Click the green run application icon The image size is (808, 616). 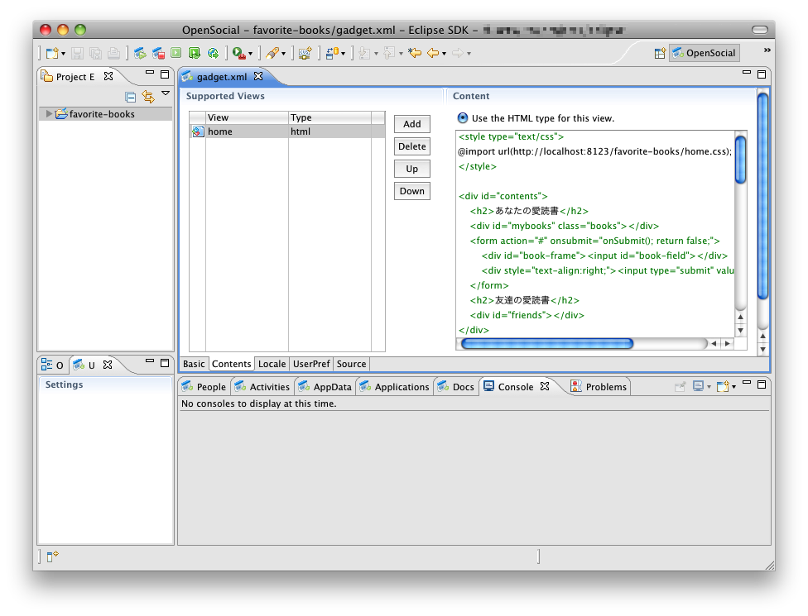[x=176, y=53]
